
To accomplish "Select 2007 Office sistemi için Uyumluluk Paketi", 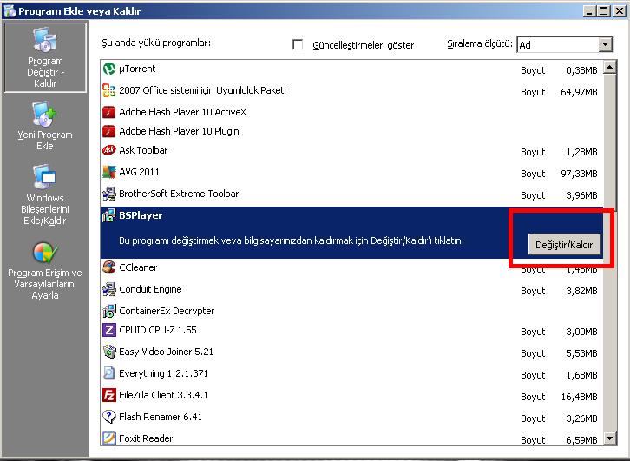I will click(351, 91).
